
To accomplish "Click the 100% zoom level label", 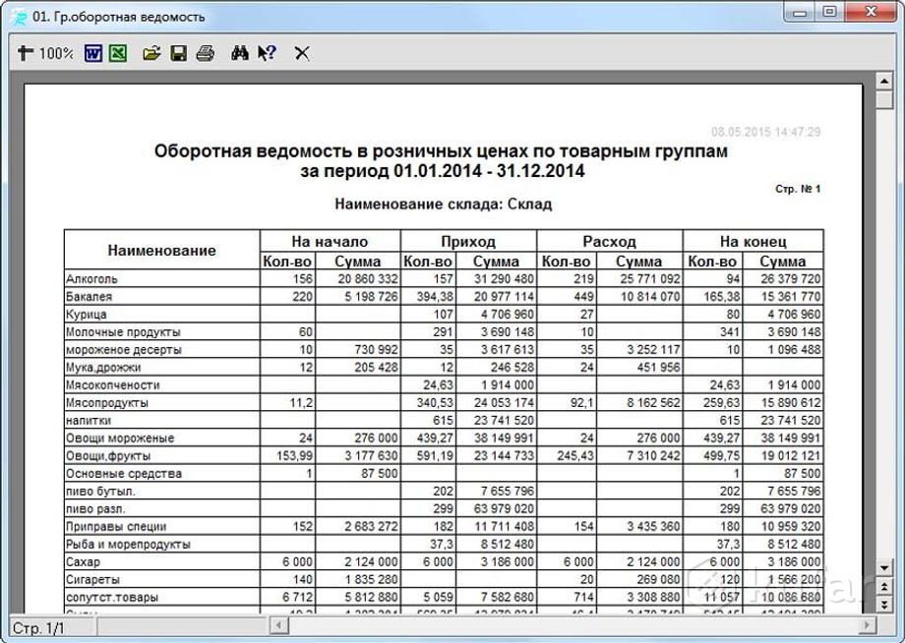I will coord(56,54).
